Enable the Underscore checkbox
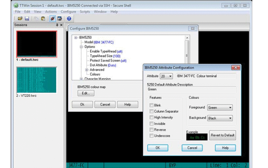 (151, 136)
